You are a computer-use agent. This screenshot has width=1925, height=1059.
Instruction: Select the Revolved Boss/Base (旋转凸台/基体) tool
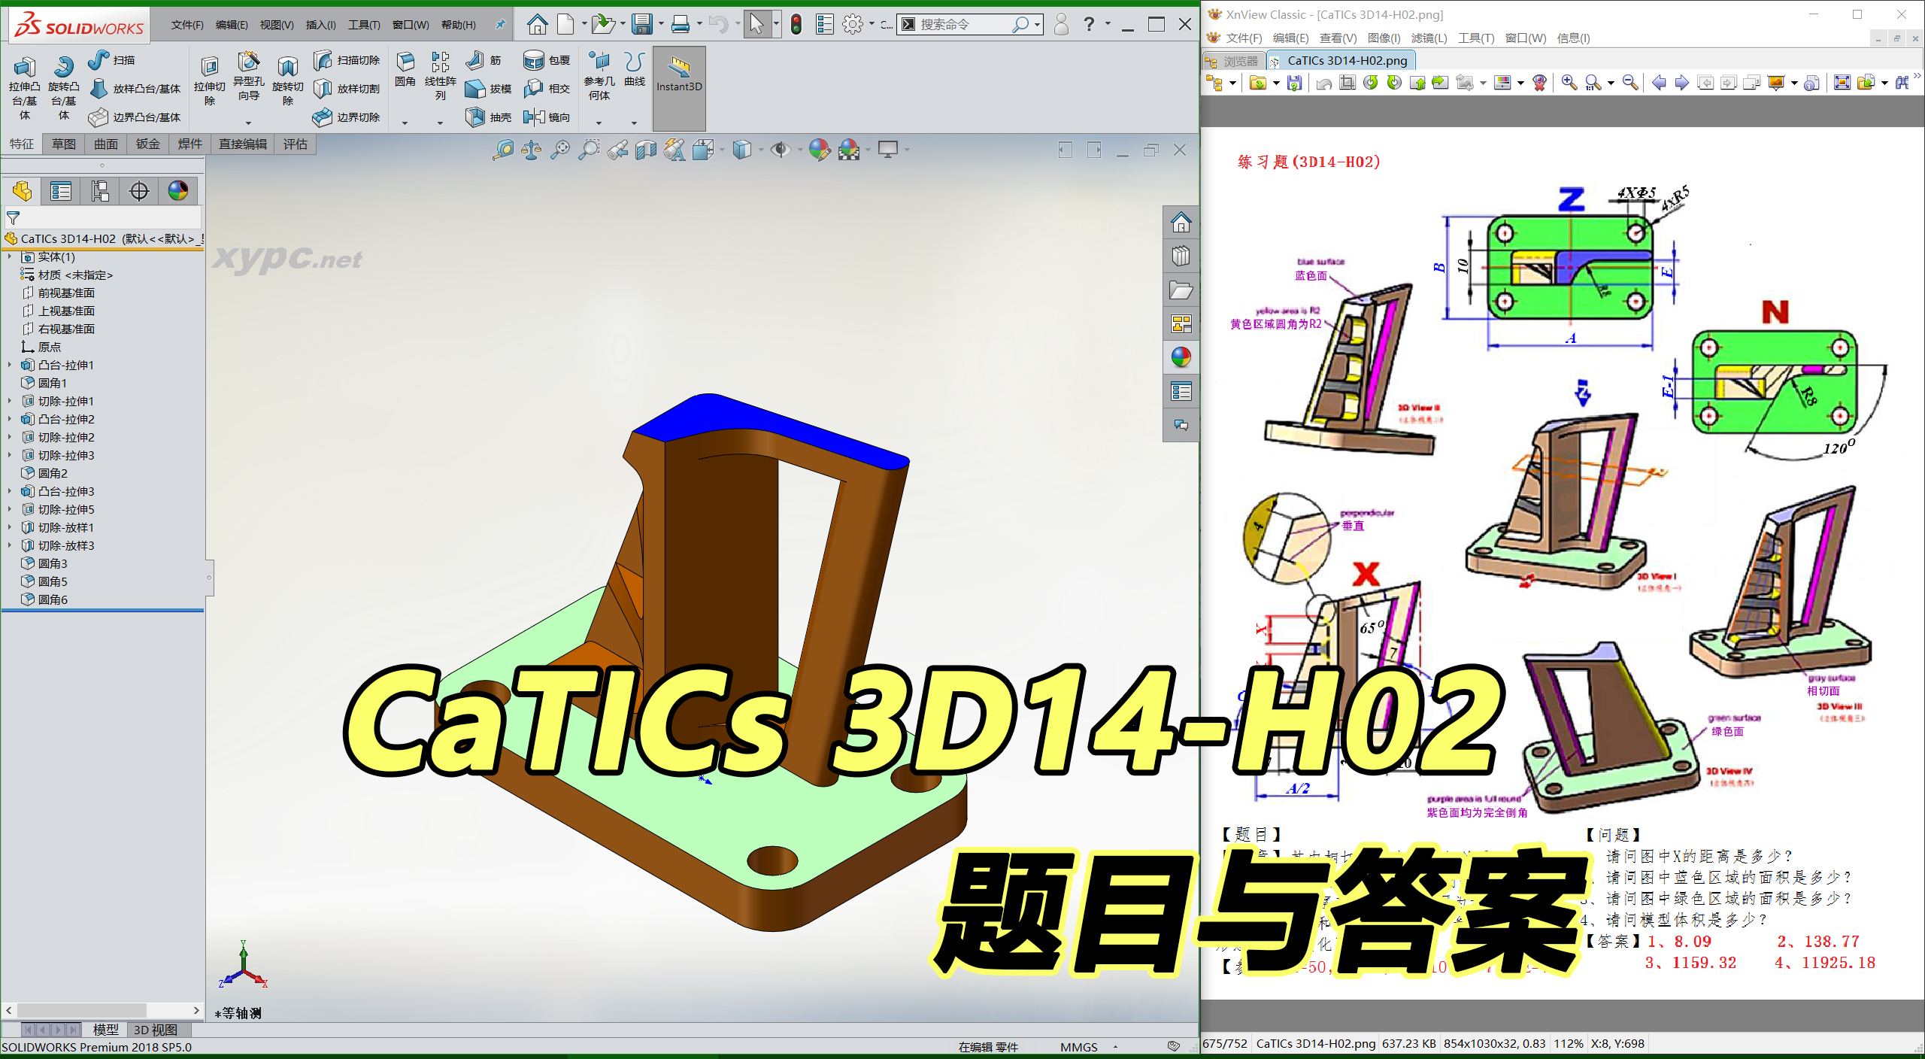(x=64, y=86)
